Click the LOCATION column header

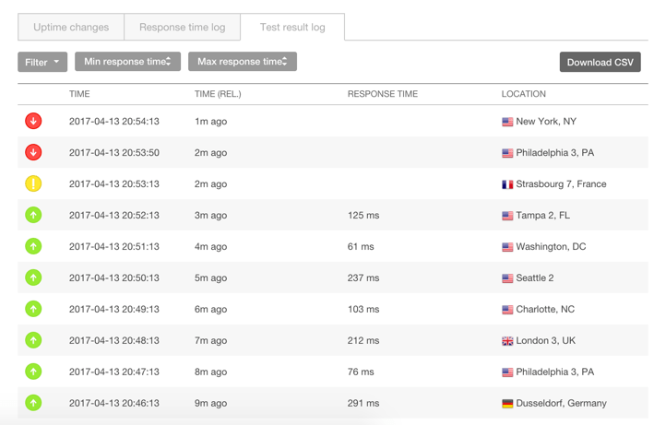pos(523,94)
